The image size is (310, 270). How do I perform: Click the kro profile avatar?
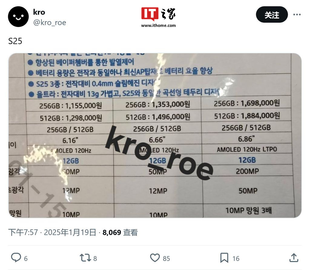click(x=18, y=17)
